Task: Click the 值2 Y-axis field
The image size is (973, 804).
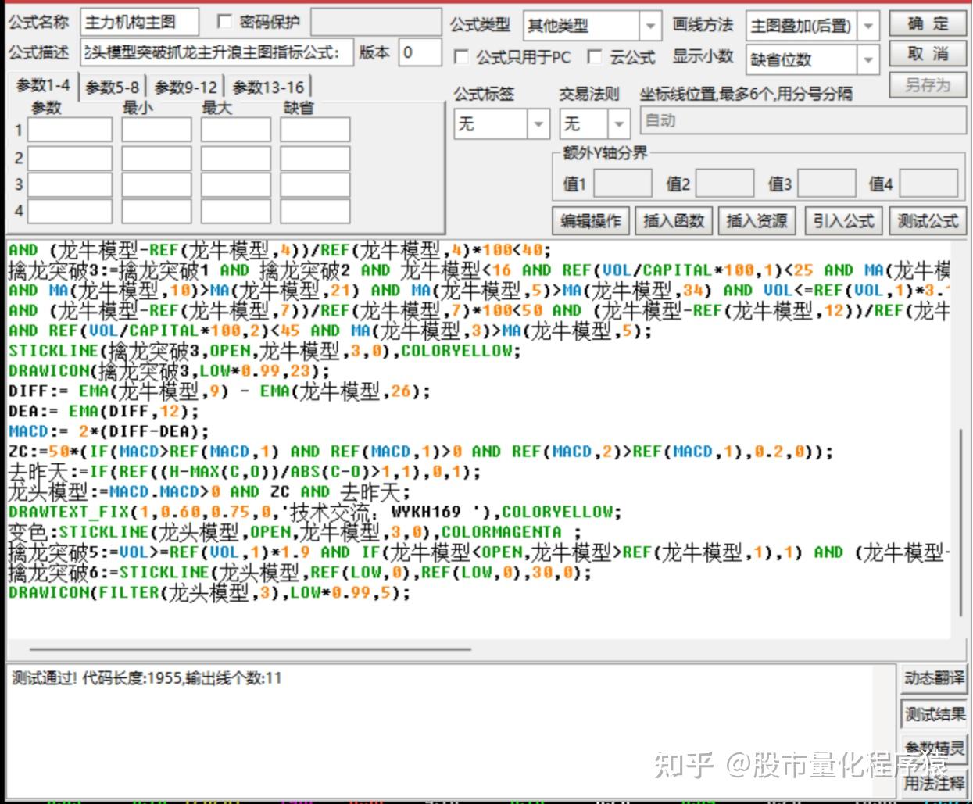Action: pyautogui.click(x=724, y=184)
